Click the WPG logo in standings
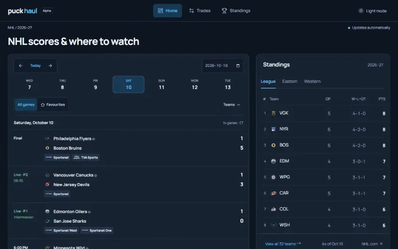The height and width of the screenshot is (249, 398). coord(273,177)
